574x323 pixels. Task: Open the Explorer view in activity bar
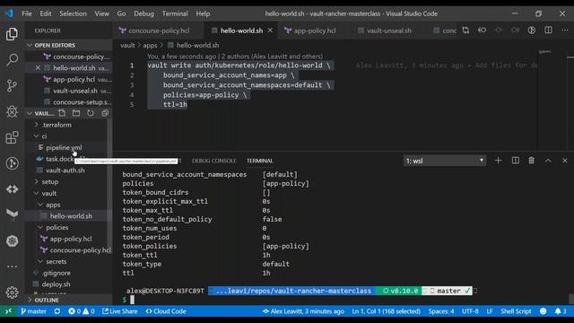12,34
